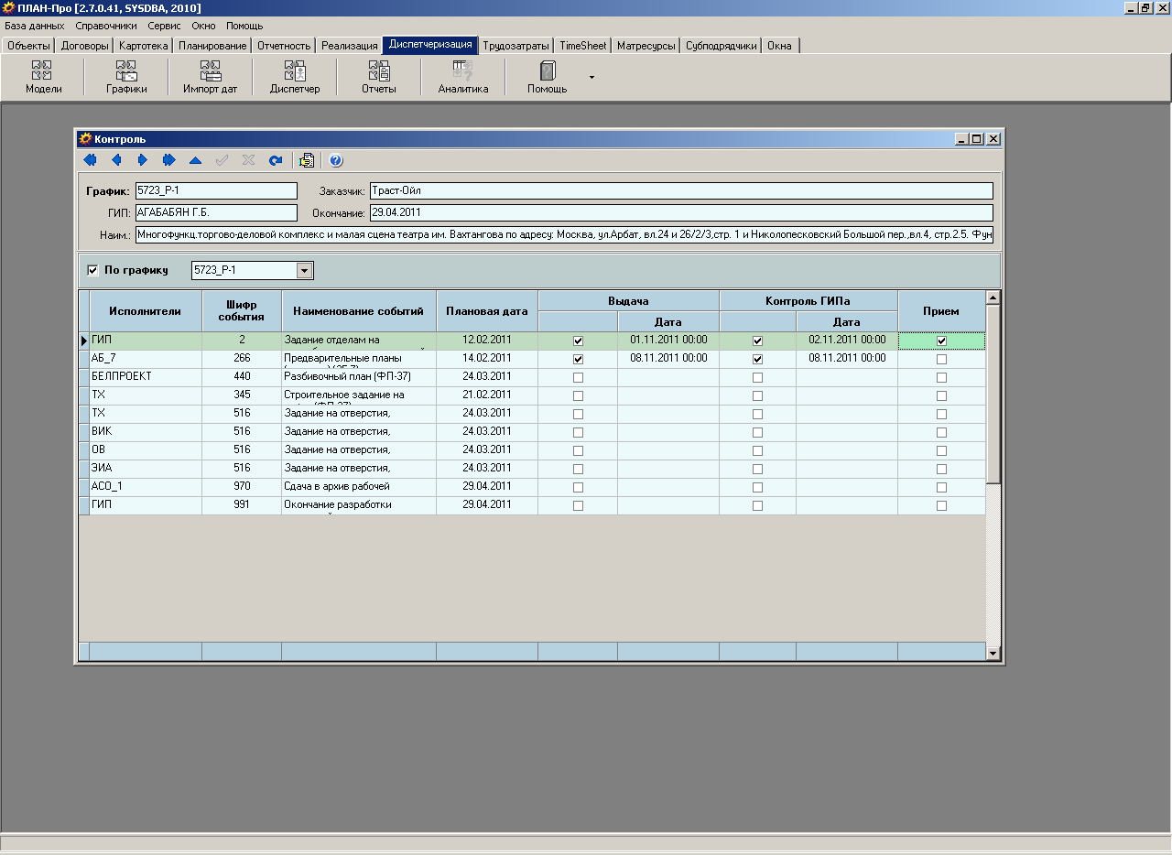The width and height of the screenshot is (1172, 855).
Task: Open the blue question mark help icon
Action: 336,160
